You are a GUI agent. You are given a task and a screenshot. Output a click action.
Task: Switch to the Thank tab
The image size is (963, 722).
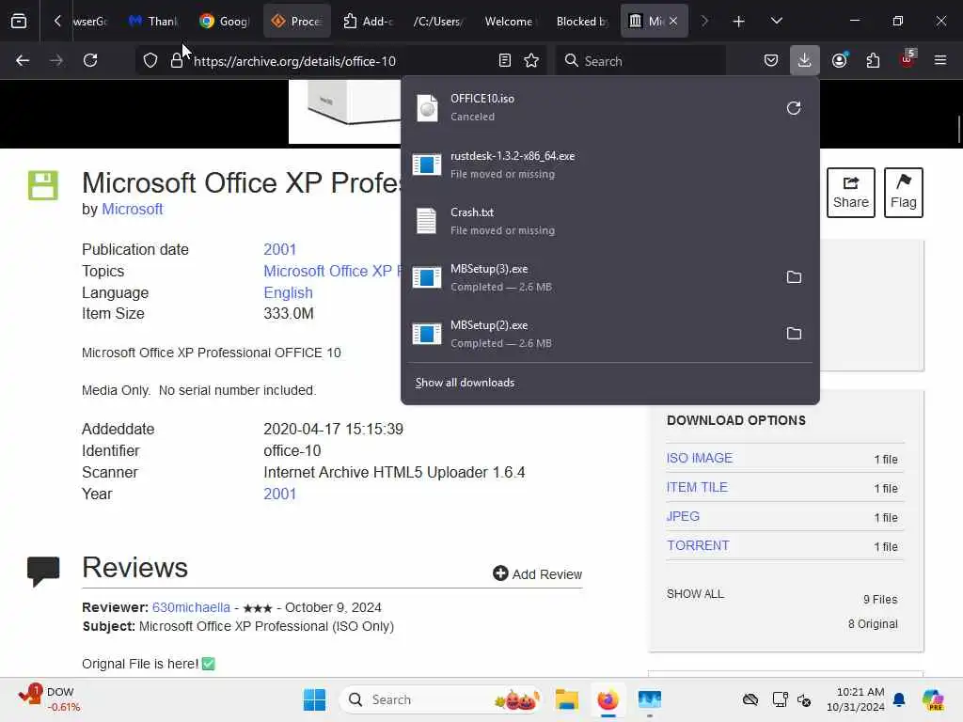tap(153, 22)
